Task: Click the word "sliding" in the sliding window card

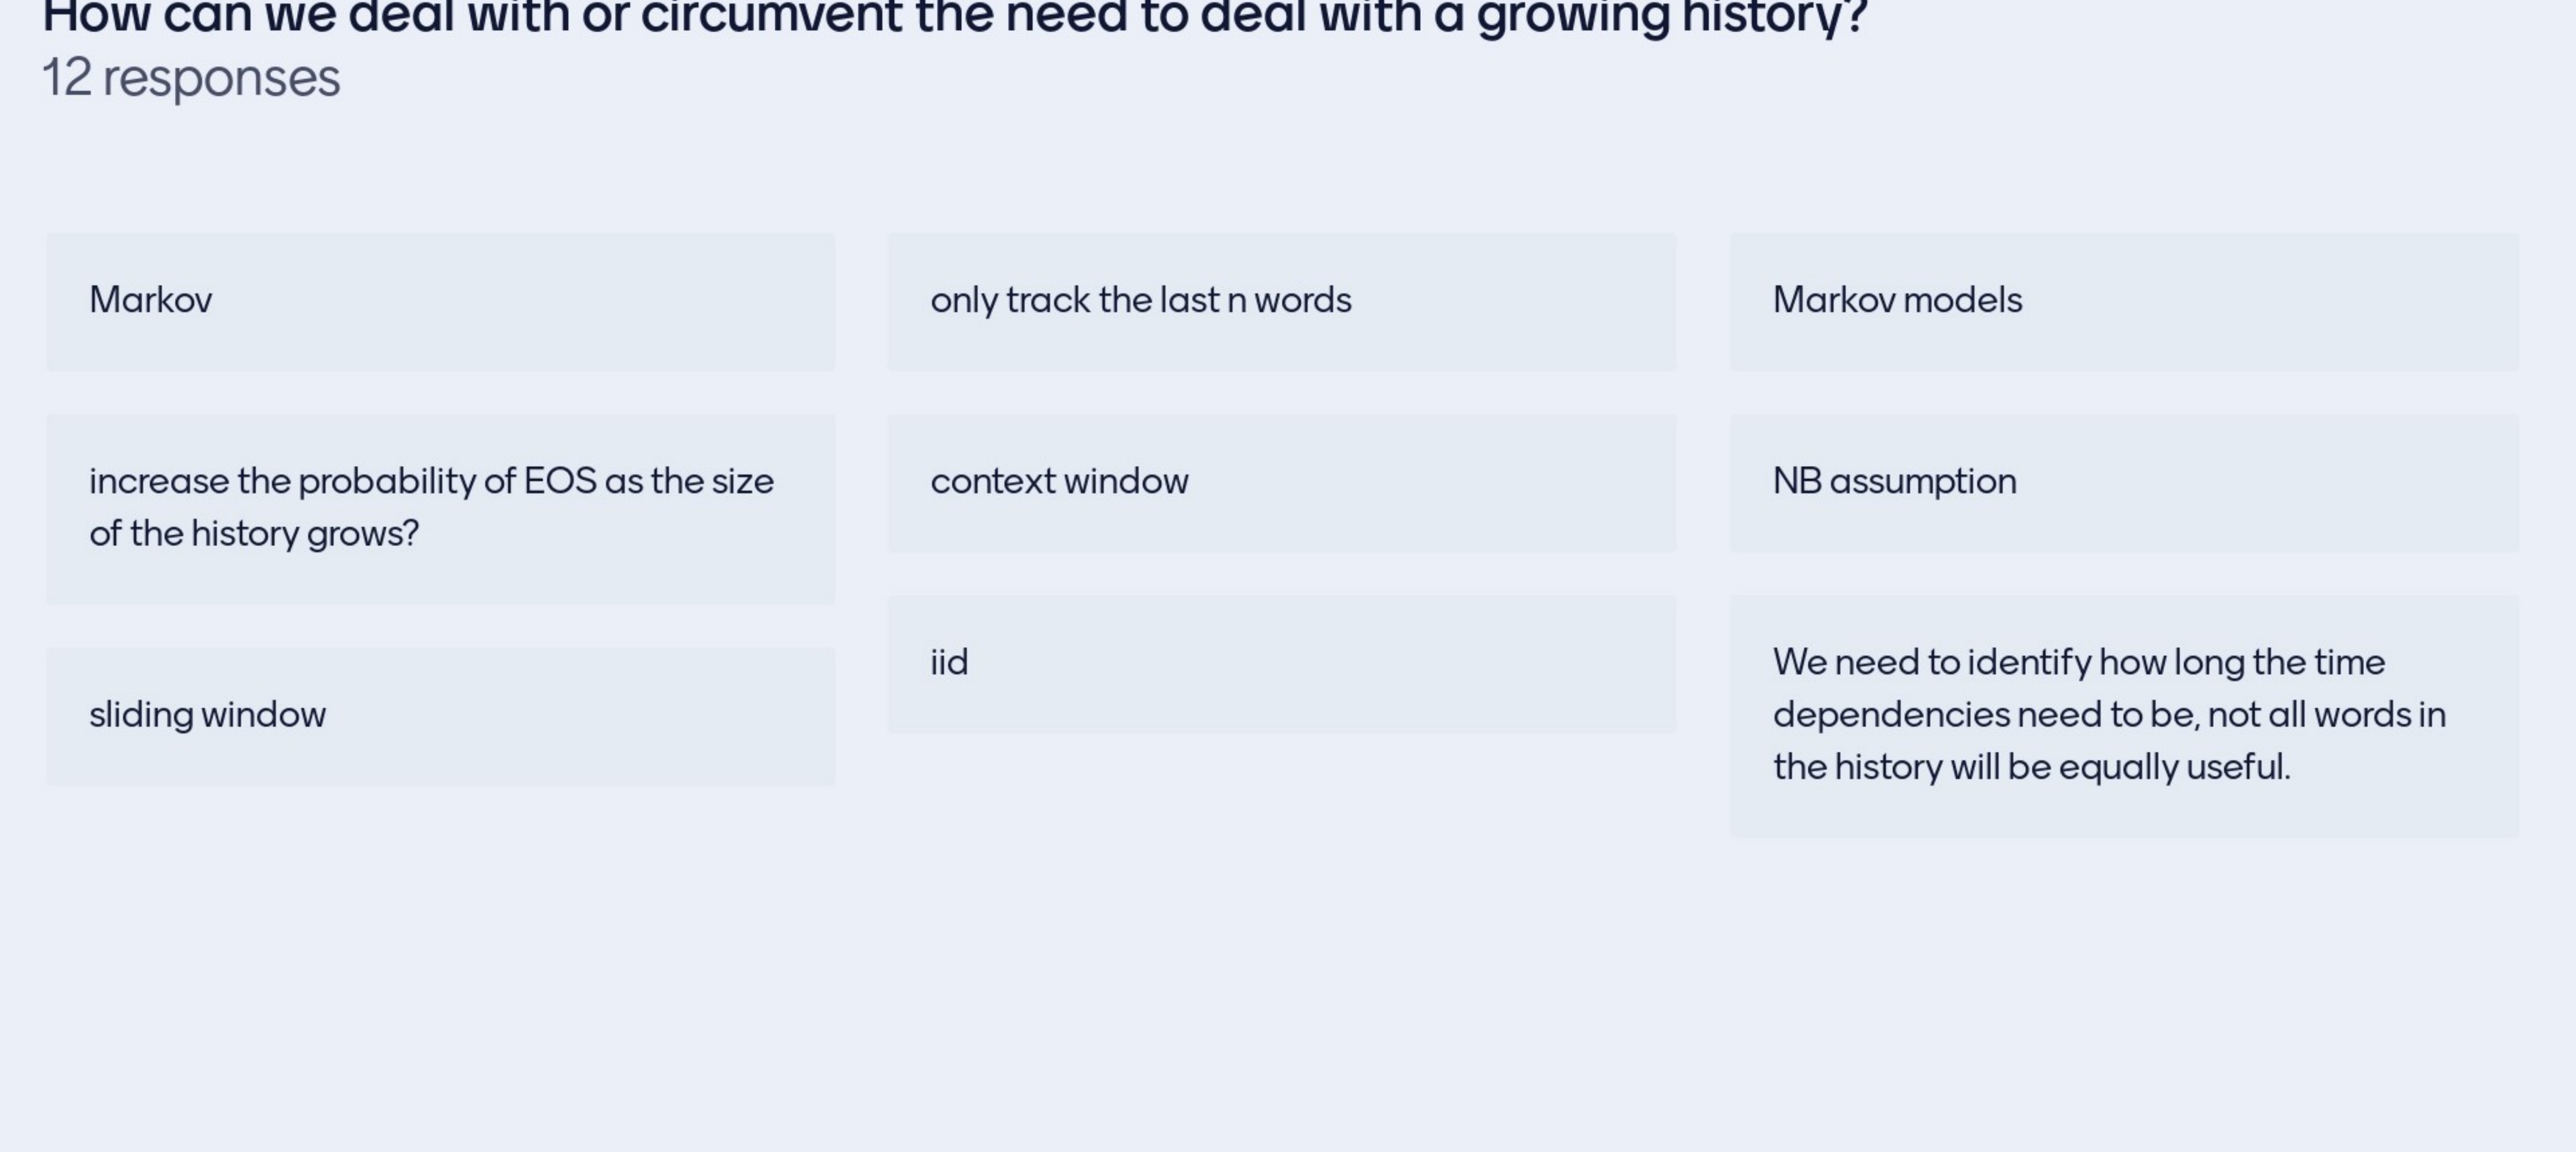Action: [141, 715]
